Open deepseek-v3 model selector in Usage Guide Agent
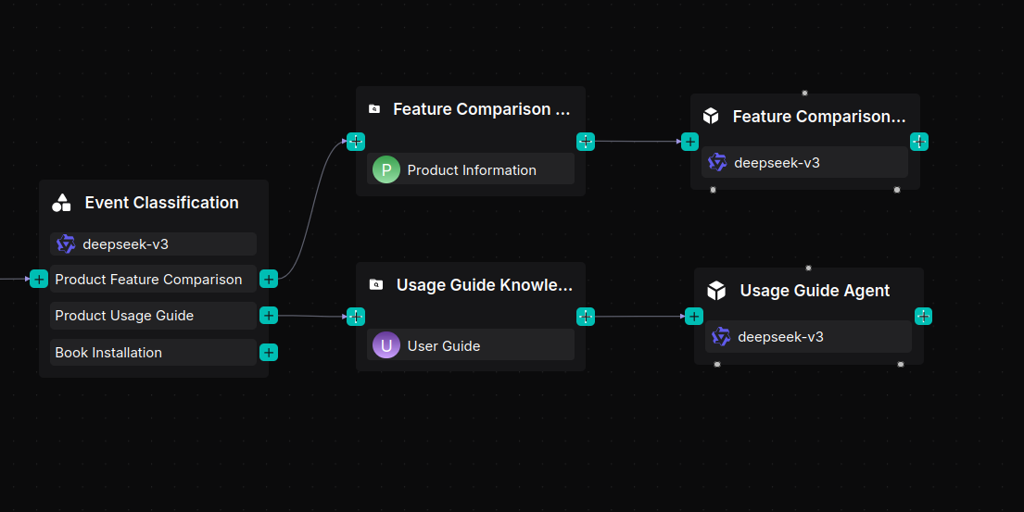This screenshot has height=512, width=1024. click(x=808, y=337)
